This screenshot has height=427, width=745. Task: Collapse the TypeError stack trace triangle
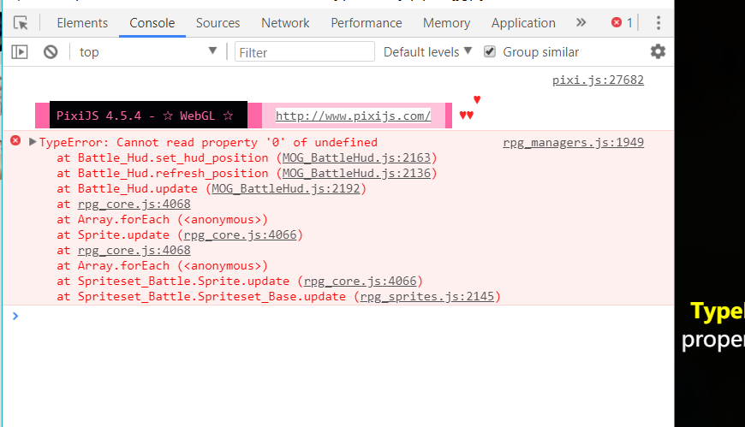click(33, 141)
